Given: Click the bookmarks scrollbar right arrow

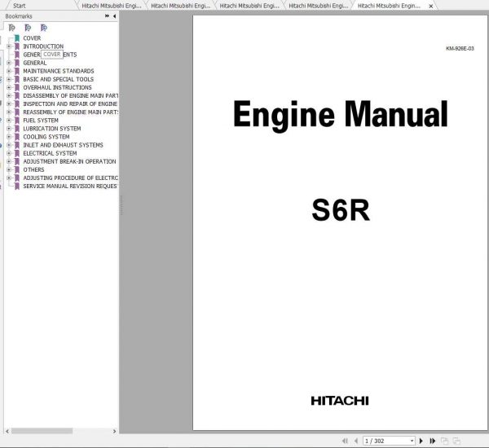Looking at the screenshot, I should 114,431.
